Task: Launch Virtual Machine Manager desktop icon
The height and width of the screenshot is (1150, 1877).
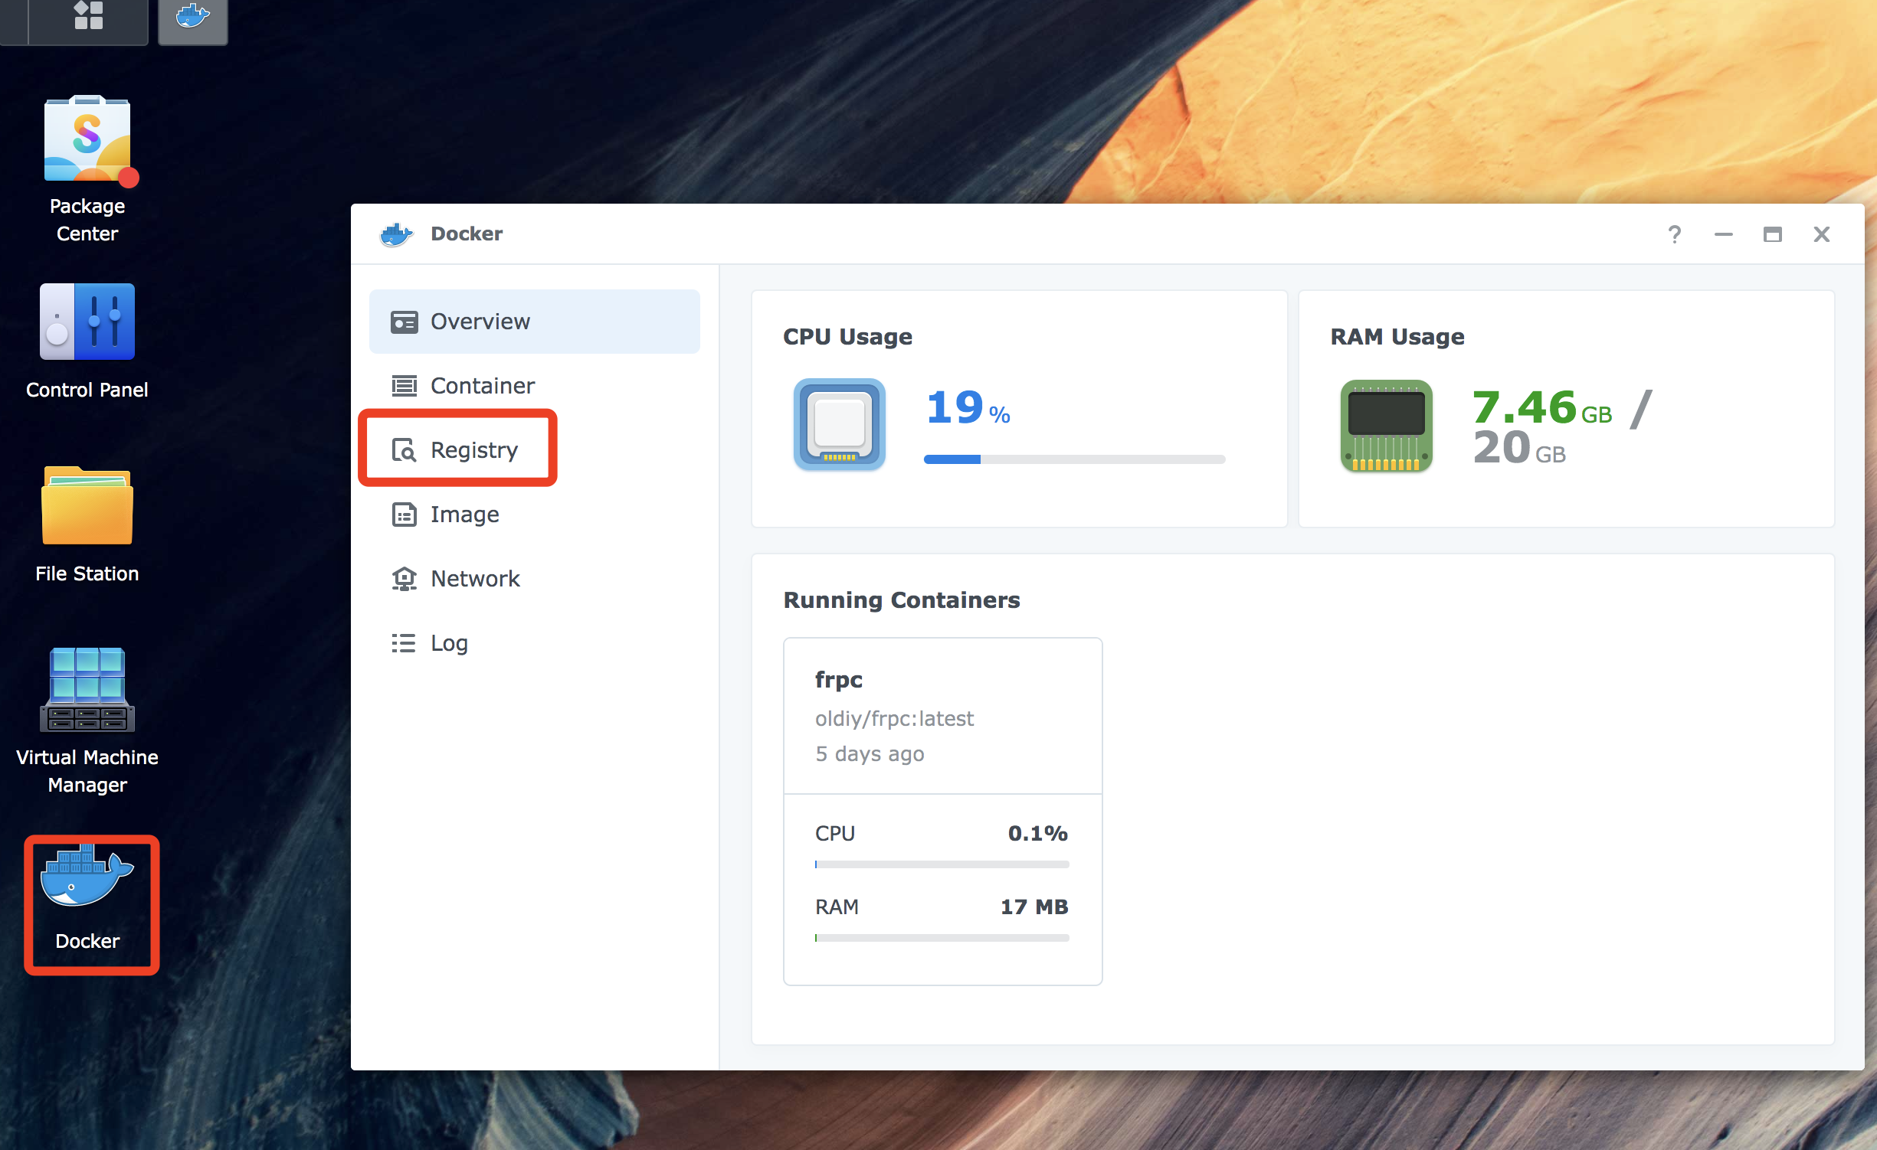Action: 87,722
